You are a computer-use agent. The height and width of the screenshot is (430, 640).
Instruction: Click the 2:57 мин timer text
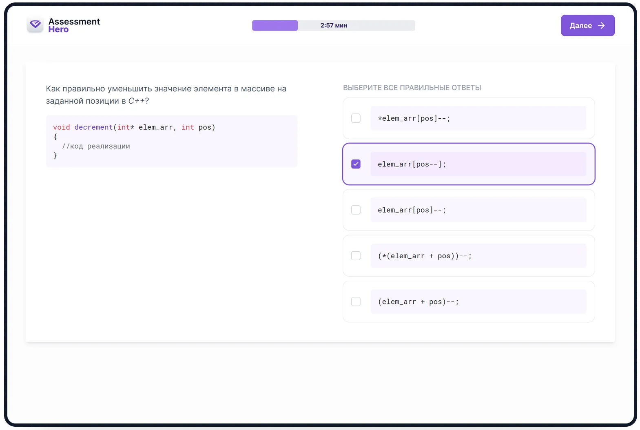pos(333,25)
